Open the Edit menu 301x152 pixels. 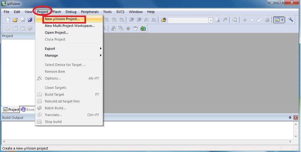pyautogui.click(x=17, y=12)
